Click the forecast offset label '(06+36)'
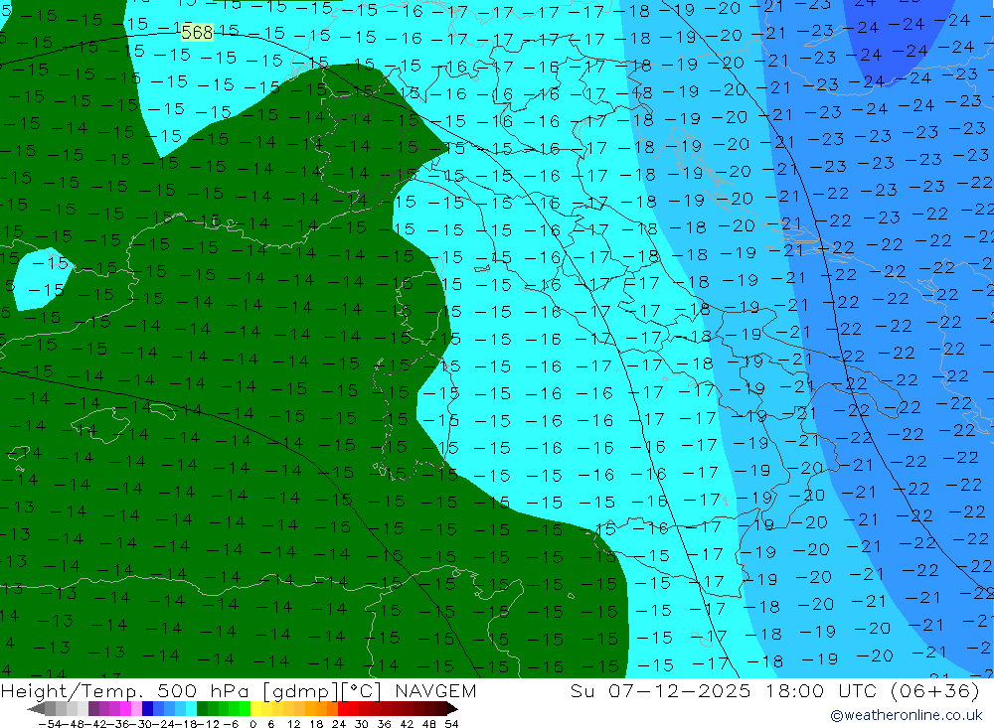The image size is (994, 728). tap(935, 690)
